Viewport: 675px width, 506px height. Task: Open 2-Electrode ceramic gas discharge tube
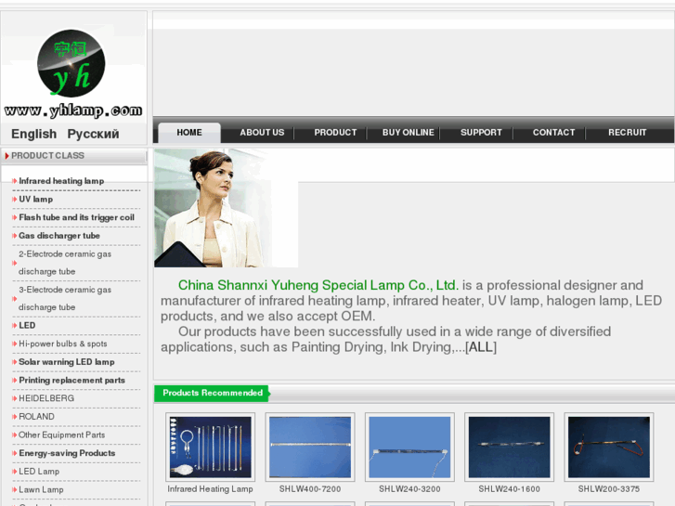point(65,263)
